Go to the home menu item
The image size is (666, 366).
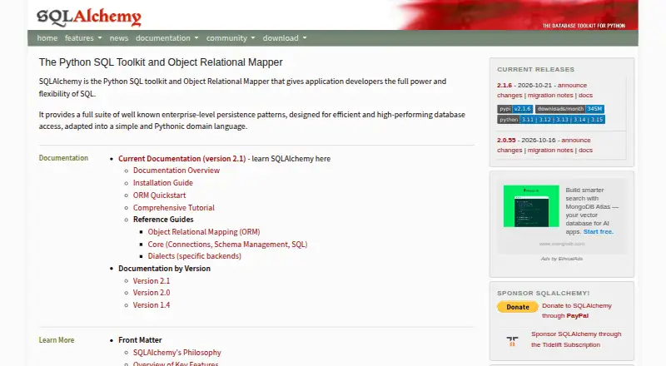47,37
